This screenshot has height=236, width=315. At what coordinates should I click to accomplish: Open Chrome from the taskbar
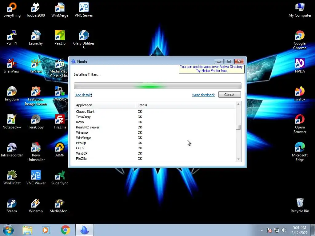tap(65, 230)
